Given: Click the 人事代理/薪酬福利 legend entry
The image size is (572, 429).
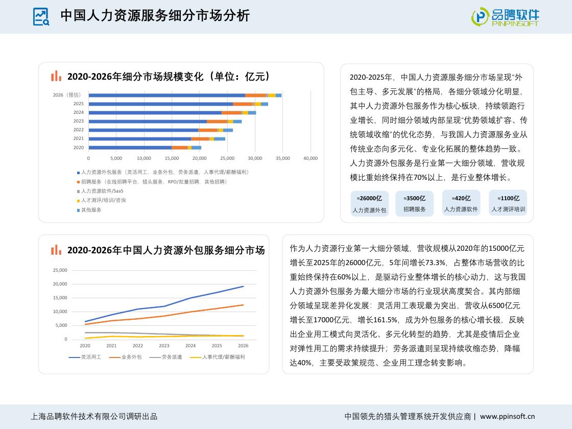Looking at the screenshot, I should point(218,357).
